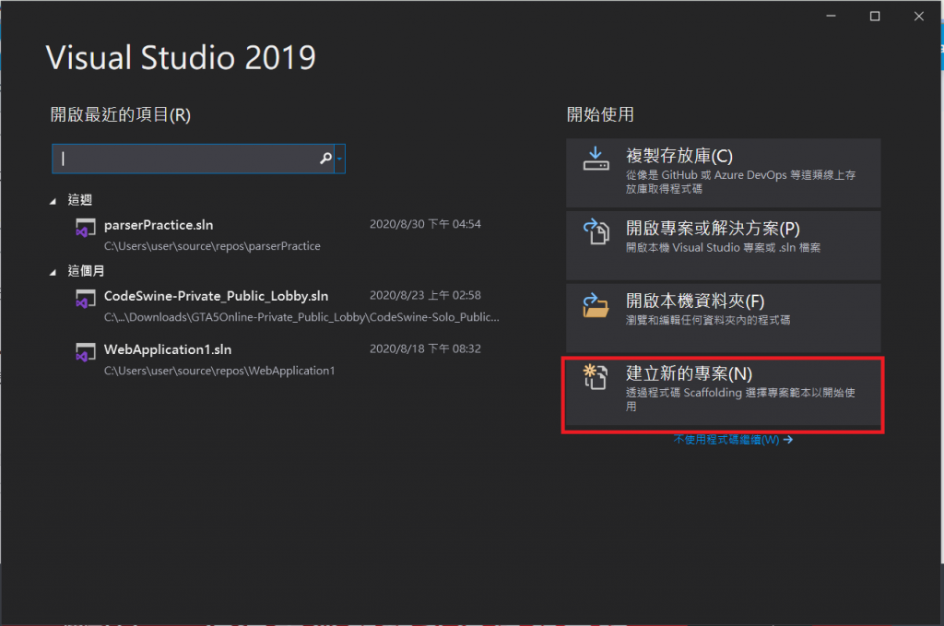Click the 複製存放庫(C) button title
Image resolution: width=944 pixels, height=626 pixels.
pos(679,156)
